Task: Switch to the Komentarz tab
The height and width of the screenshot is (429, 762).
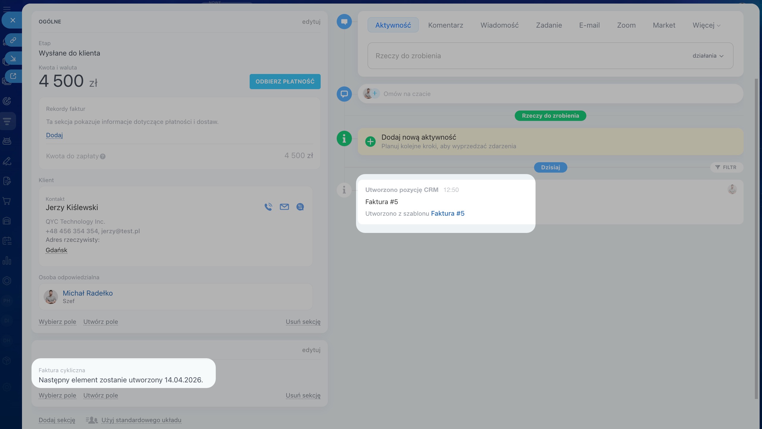Action: tap(445, 25)
